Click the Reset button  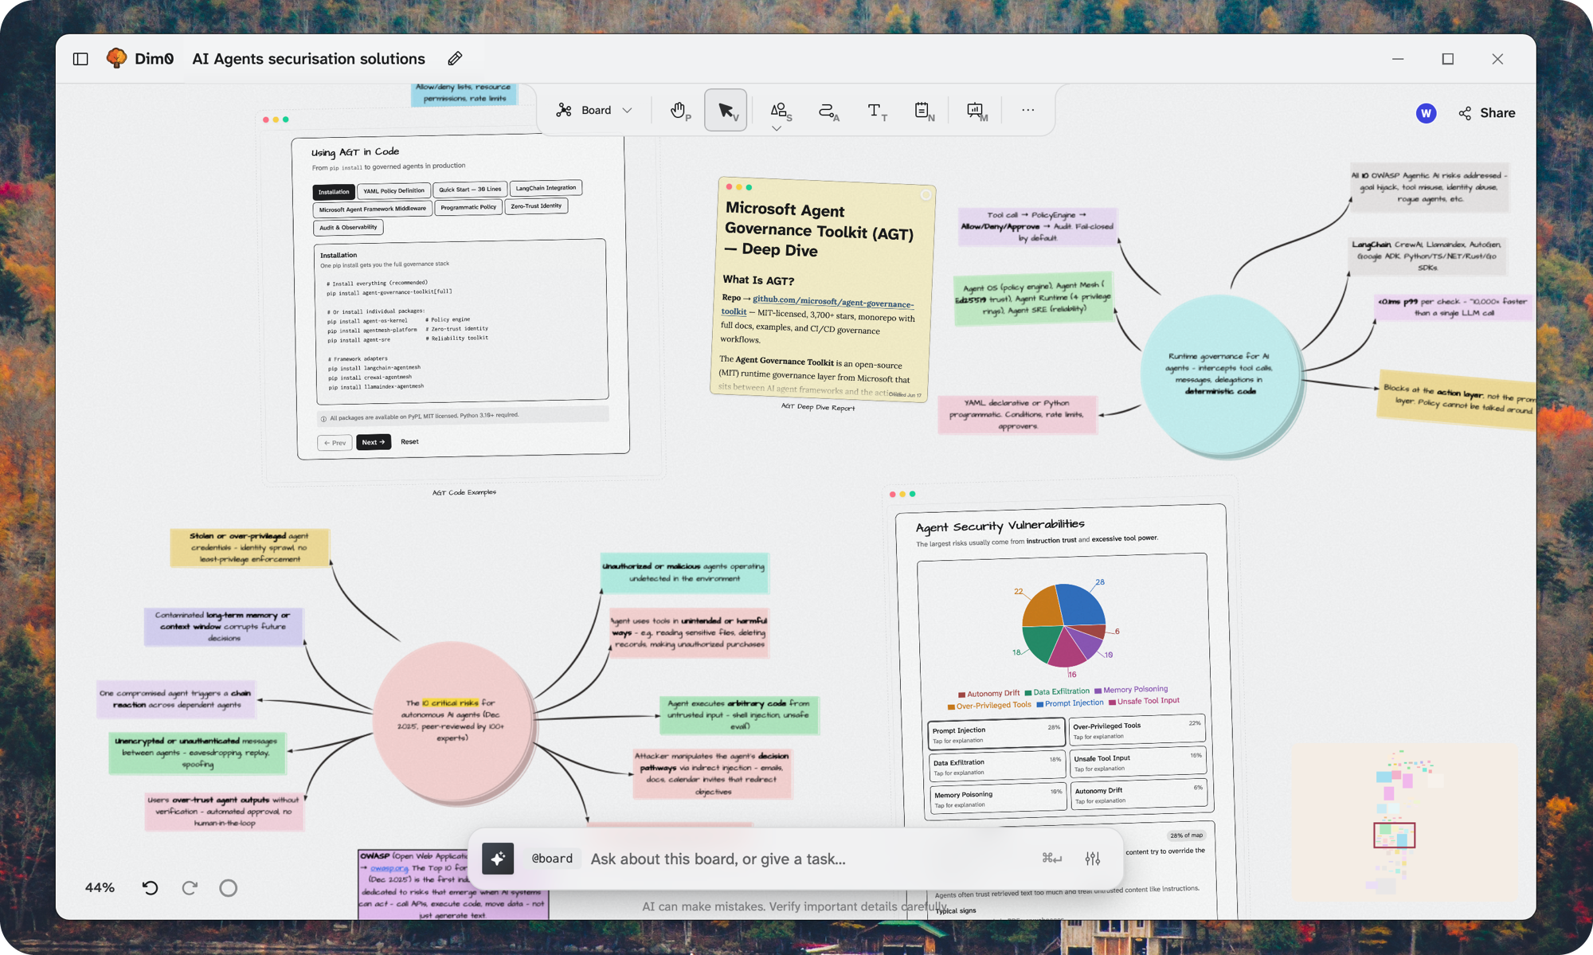click(x=409, y=441)
